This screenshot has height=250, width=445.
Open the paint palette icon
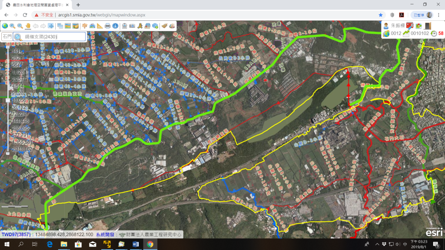172,26
